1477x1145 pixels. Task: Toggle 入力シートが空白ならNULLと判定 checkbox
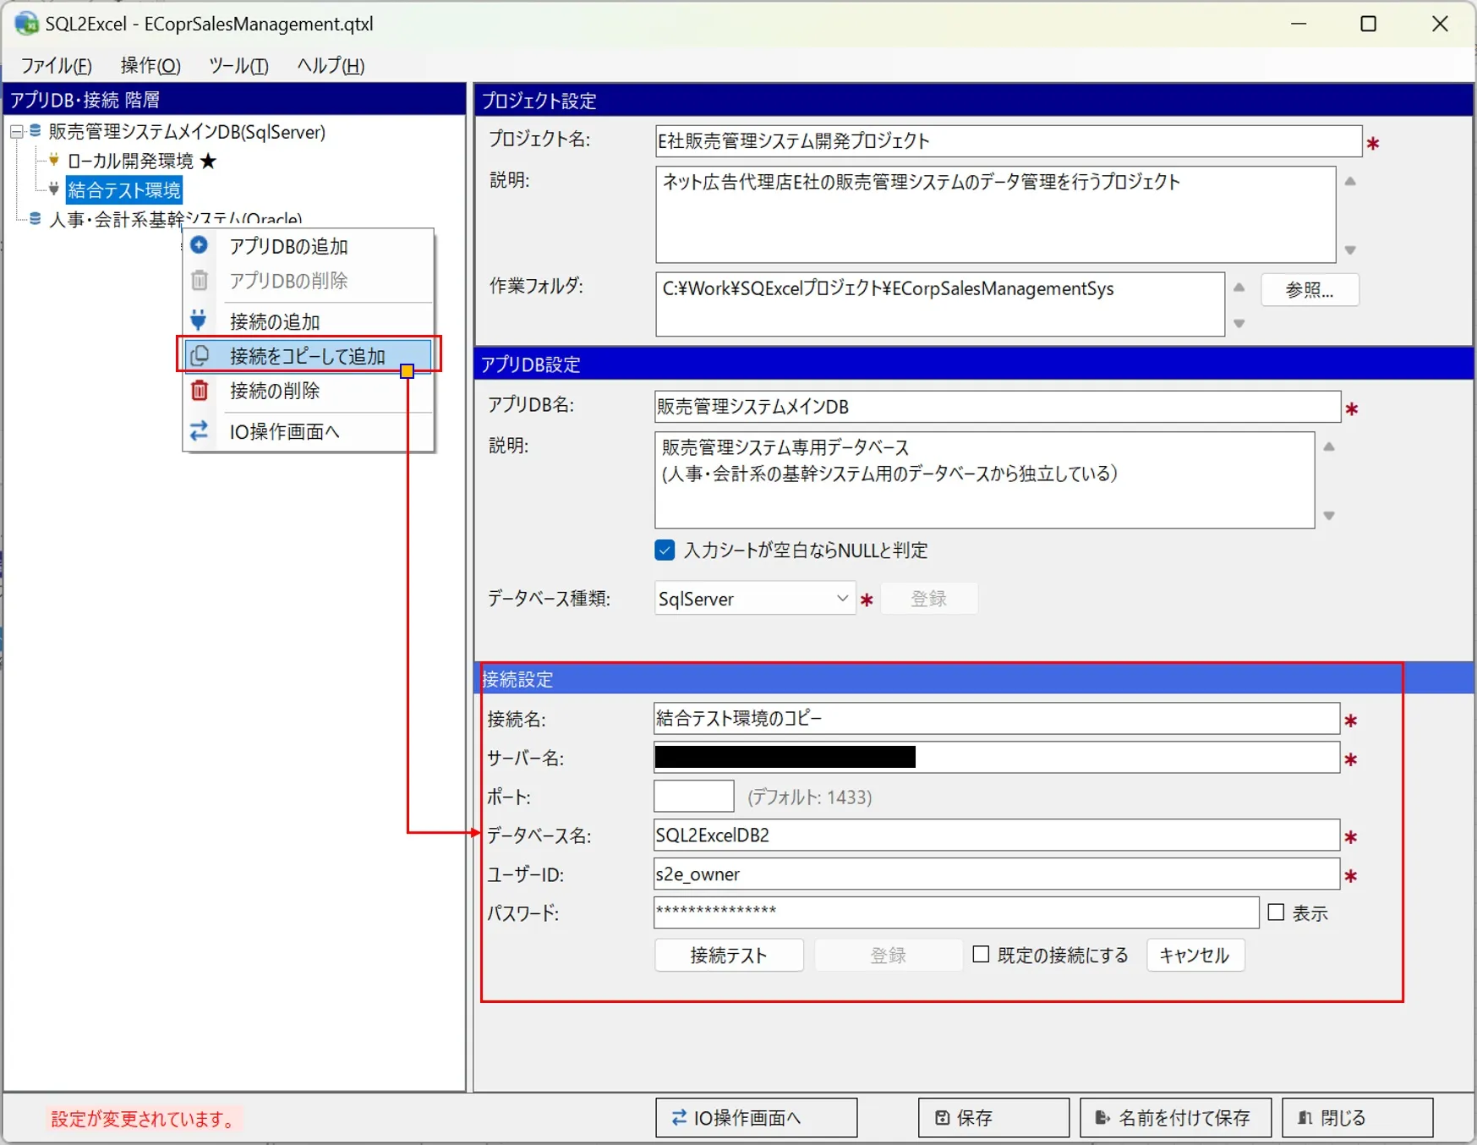[x=665, y=551]
